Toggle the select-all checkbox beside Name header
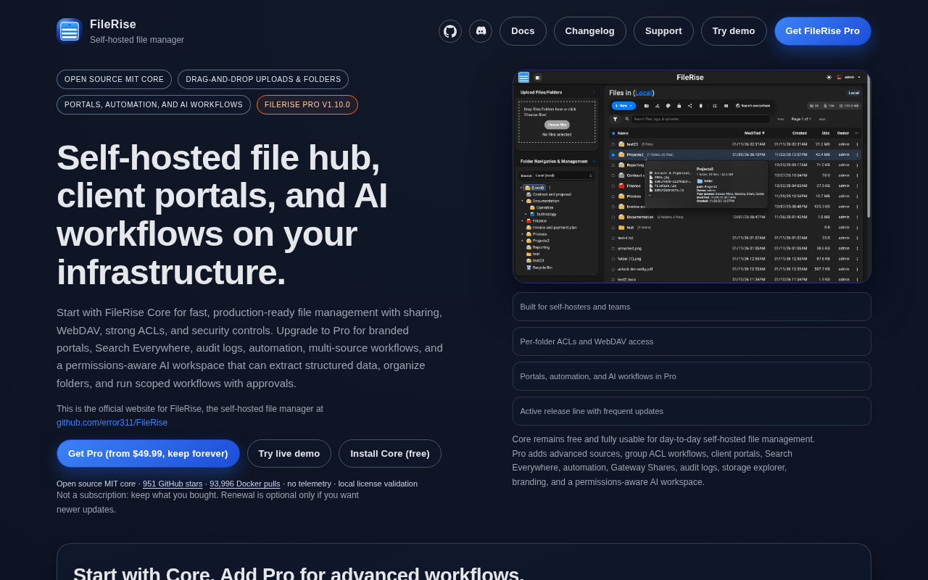The height and width of the screenshot is (580, 928). click(613, 133)
